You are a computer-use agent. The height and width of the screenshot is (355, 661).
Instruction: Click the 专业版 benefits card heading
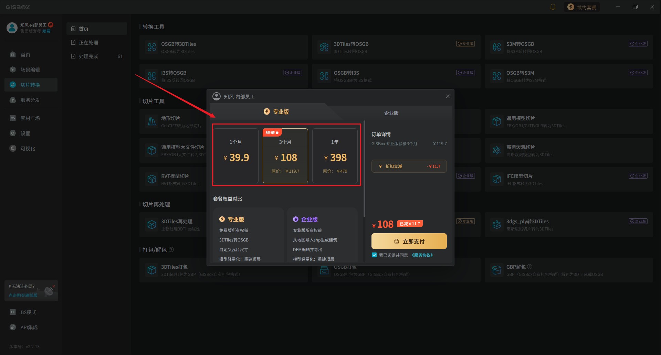pos(232,219)
